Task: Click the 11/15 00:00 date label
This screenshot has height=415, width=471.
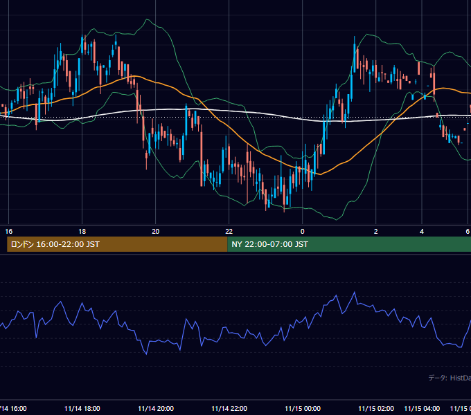Action: coord(303,409)
